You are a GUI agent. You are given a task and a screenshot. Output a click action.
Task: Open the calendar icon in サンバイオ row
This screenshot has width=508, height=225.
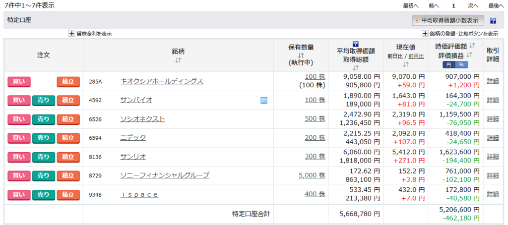[264, 100]
